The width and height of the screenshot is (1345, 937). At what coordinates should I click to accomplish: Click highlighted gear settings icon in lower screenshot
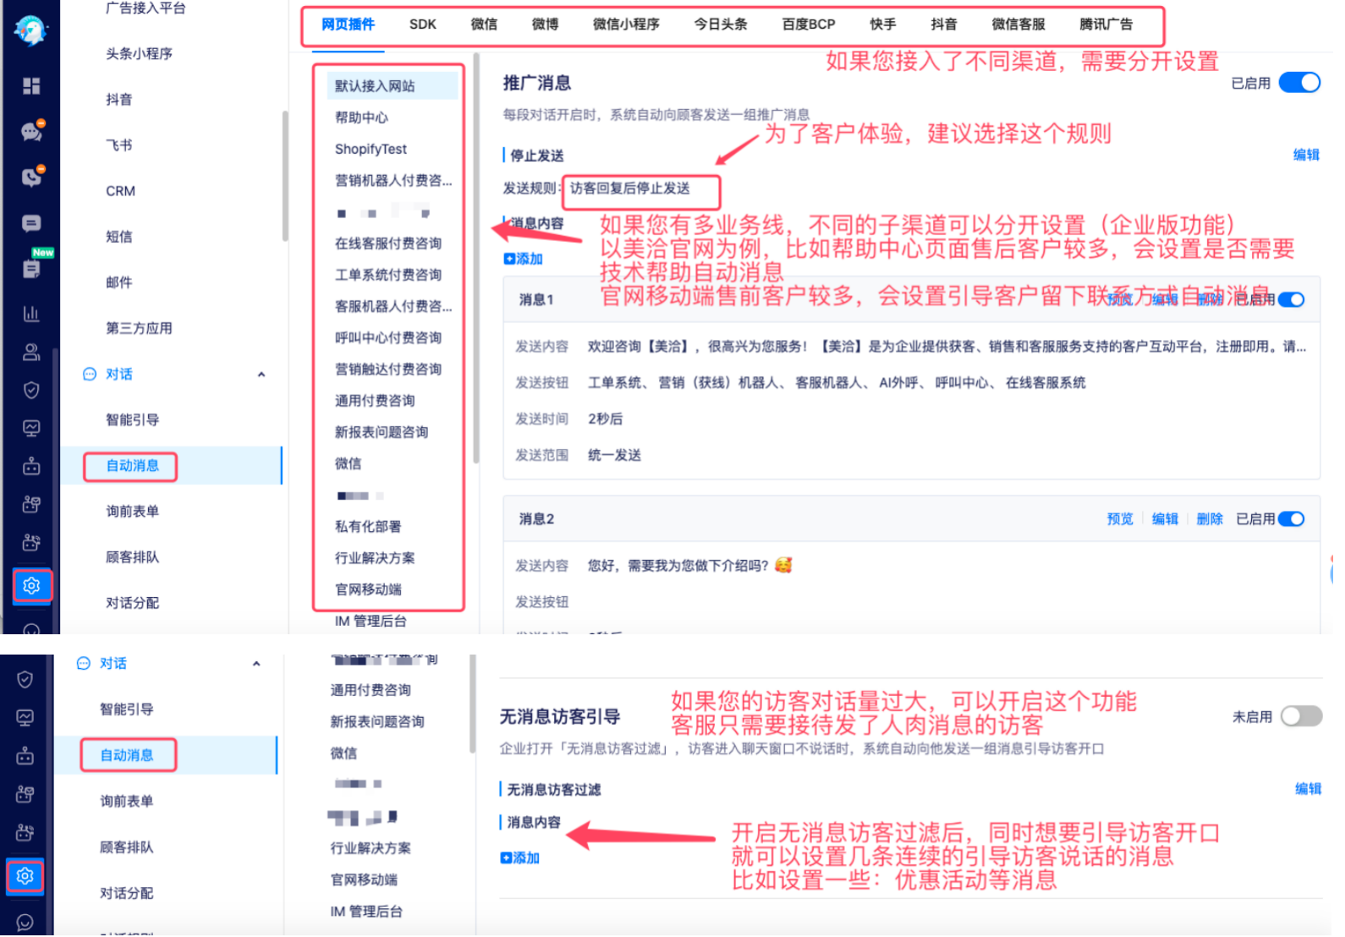tap(25, 876)
